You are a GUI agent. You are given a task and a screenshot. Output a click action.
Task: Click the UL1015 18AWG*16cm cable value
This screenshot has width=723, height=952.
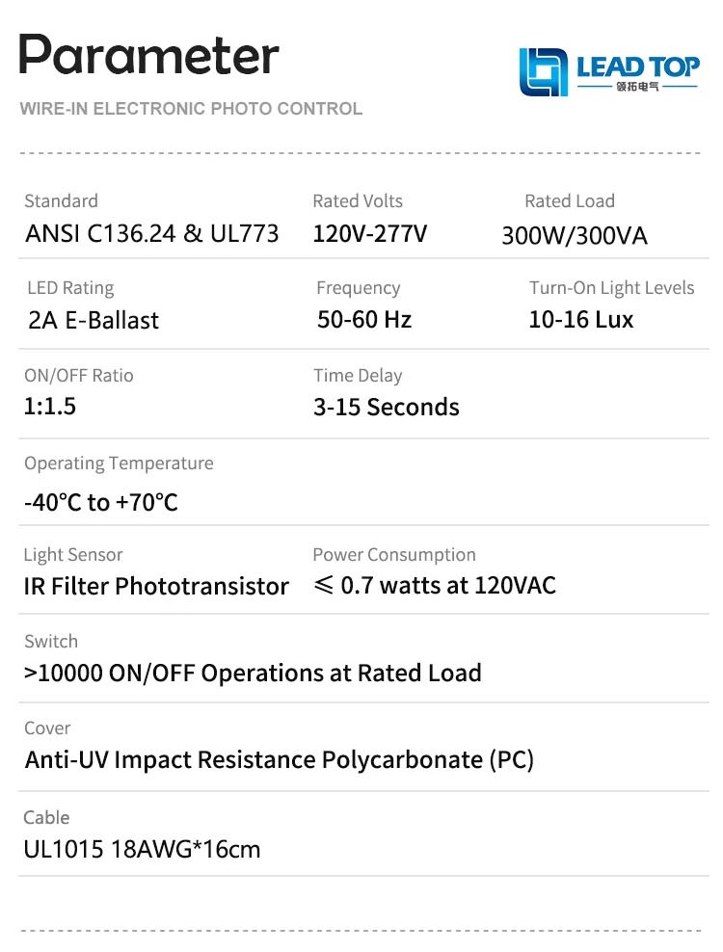pyautogui.click(x=143, y=849)
